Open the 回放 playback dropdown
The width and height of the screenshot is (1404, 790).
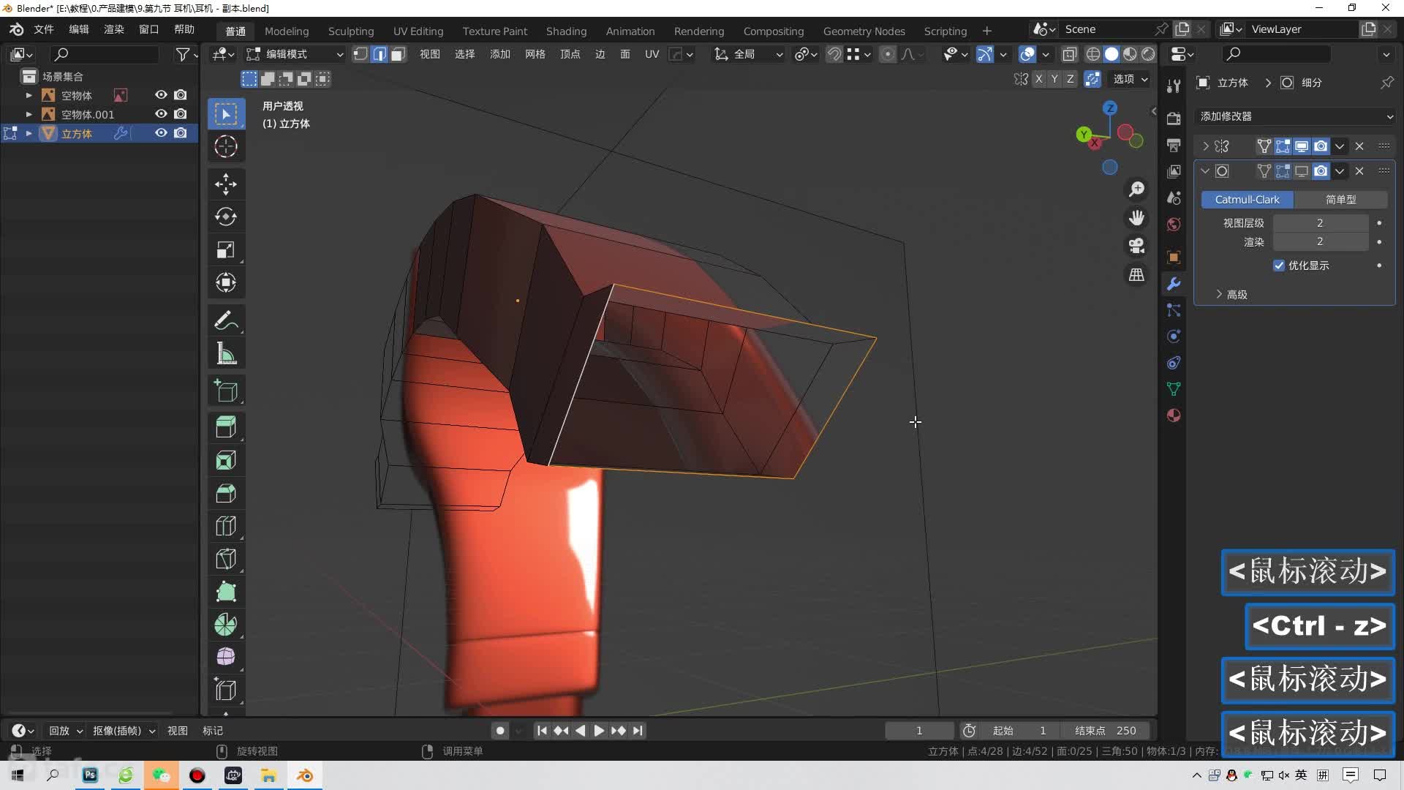[x=66, y=731]
